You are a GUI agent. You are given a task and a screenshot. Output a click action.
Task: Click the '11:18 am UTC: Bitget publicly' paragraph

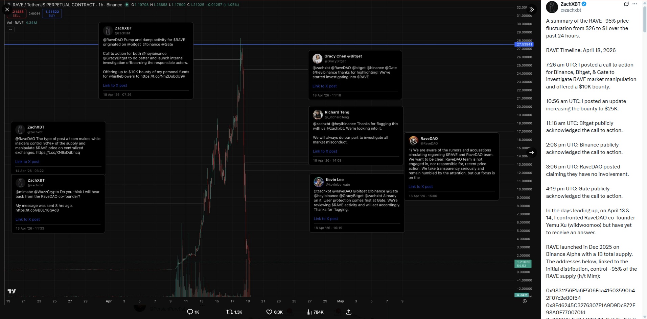pyautogui.click(x=584, y=127)
